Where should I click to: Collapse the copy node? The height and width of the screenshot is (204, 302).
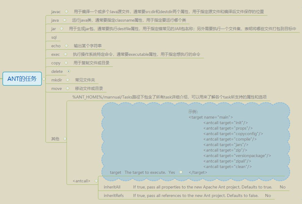pyautogui.click(x=66, y=63)
